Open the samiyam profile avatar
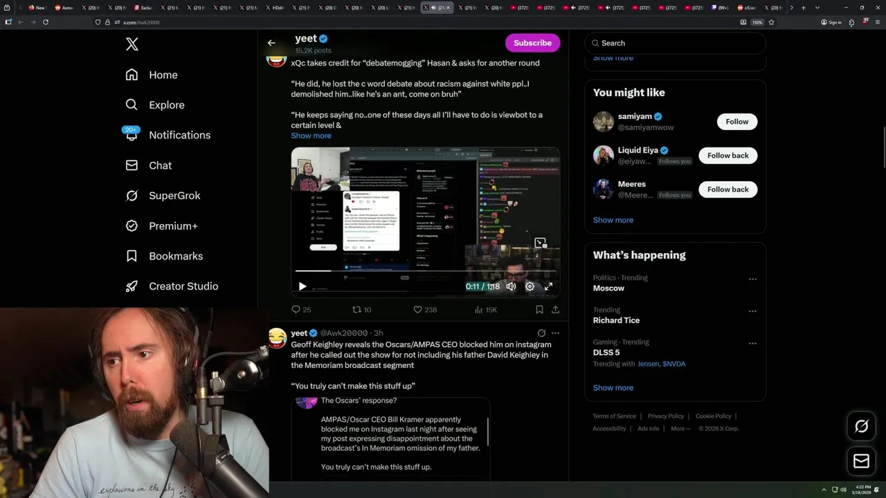The width and height of the screenshot is (886, 498). (x=604, y=122)
